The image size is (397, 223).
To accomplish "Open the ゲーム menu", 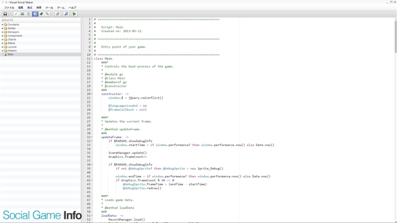I will click(61, 7).
